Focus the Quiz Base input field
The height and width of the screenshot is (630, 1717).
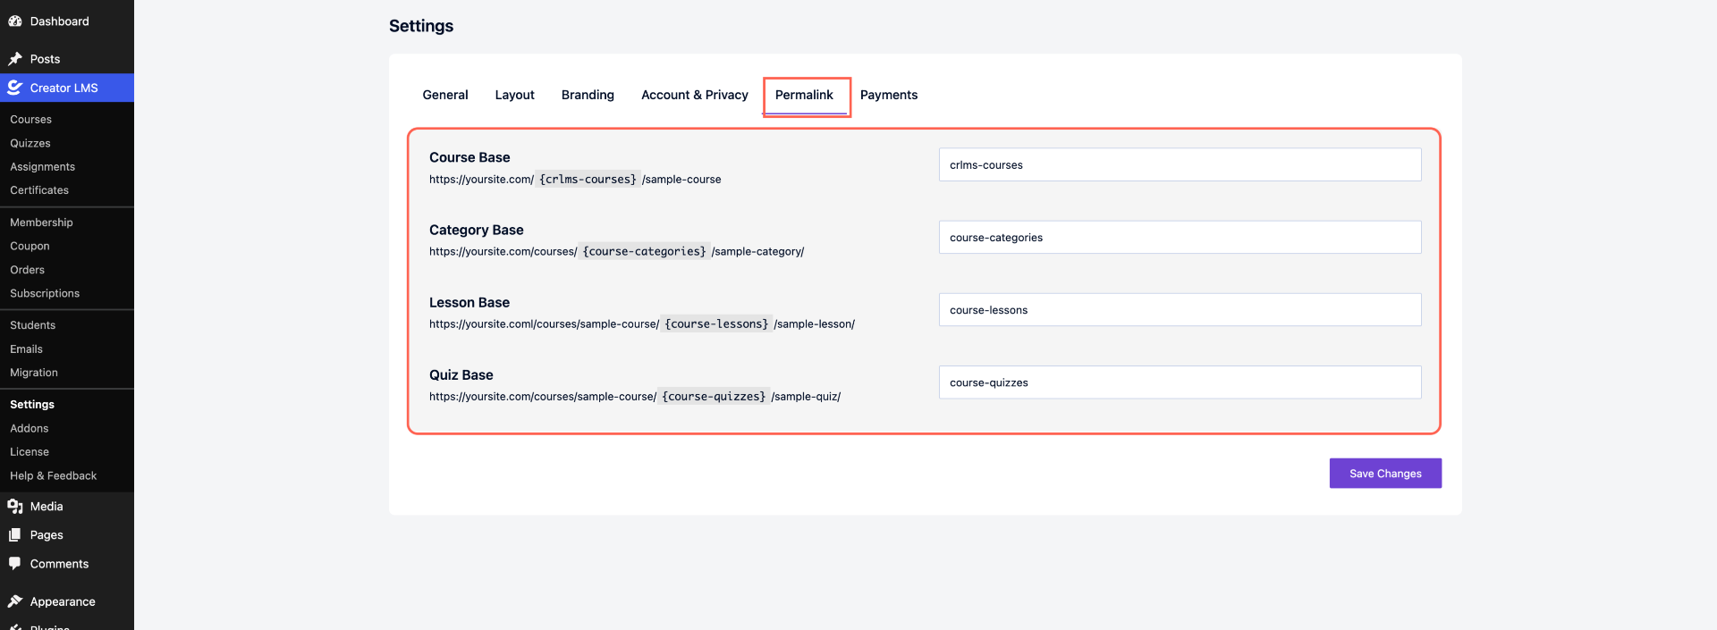(1180, 382)
